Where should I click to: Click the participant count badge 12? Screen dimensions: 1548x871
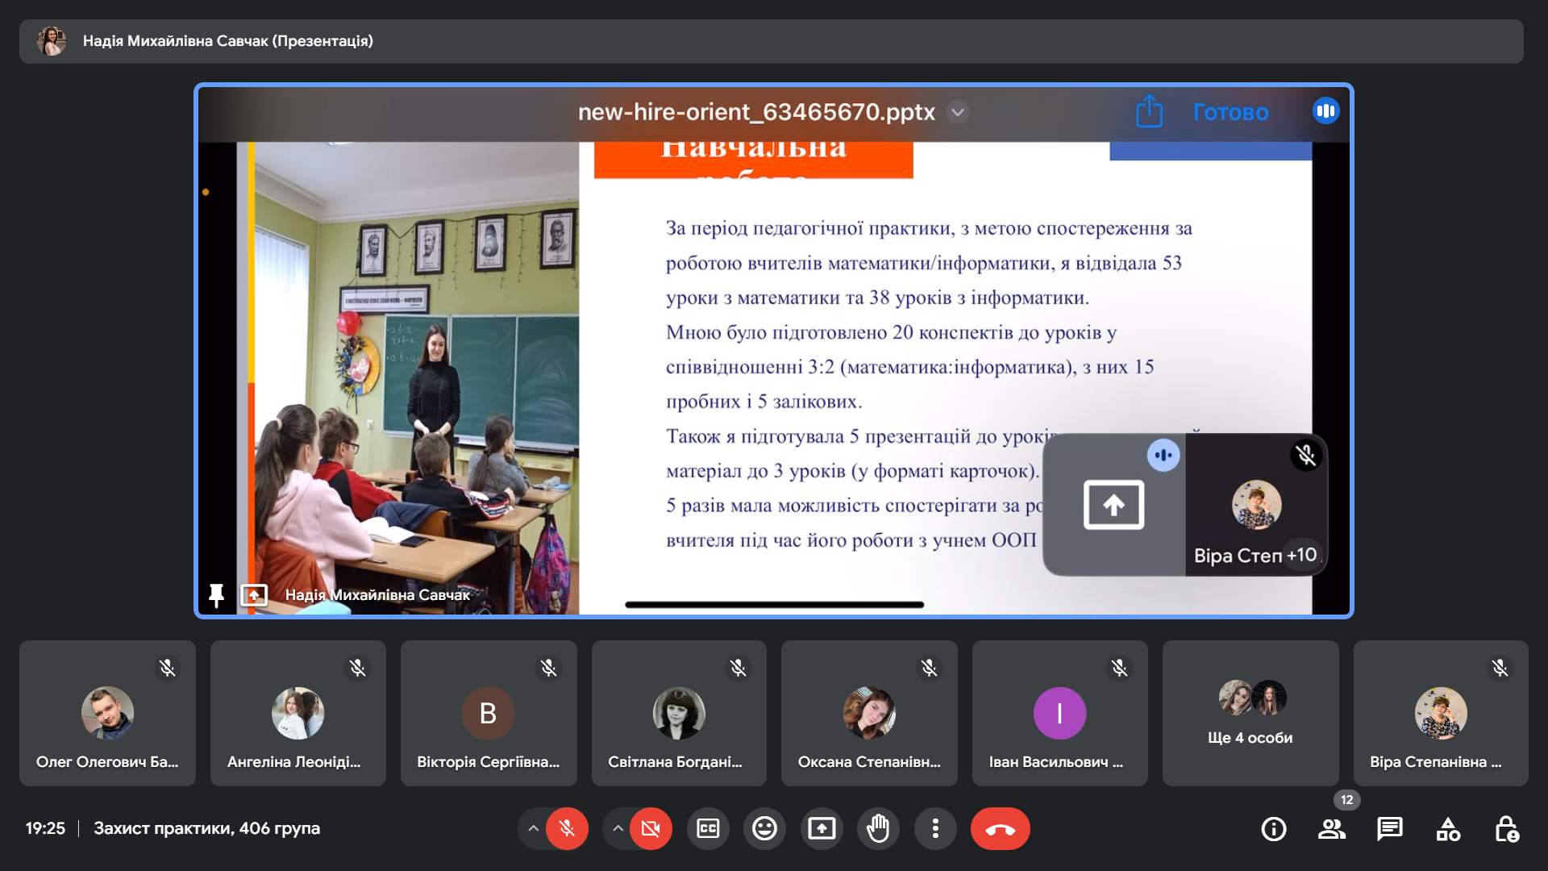(1347, 800)
